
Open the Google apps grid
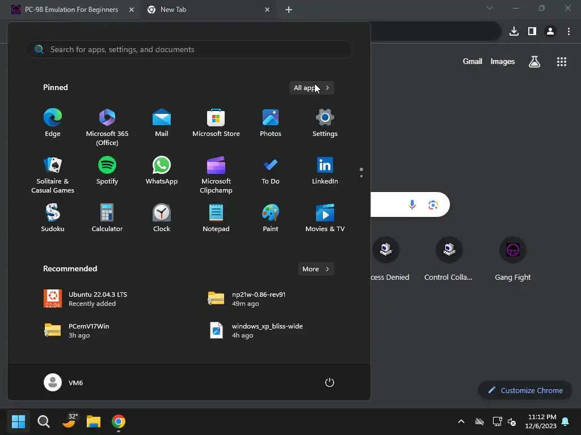(x=562, y=61)
